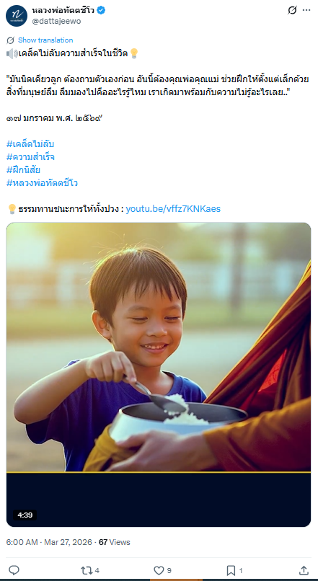Bookmark this post
The image size is (318, 581).
click(x=234, y=570)
